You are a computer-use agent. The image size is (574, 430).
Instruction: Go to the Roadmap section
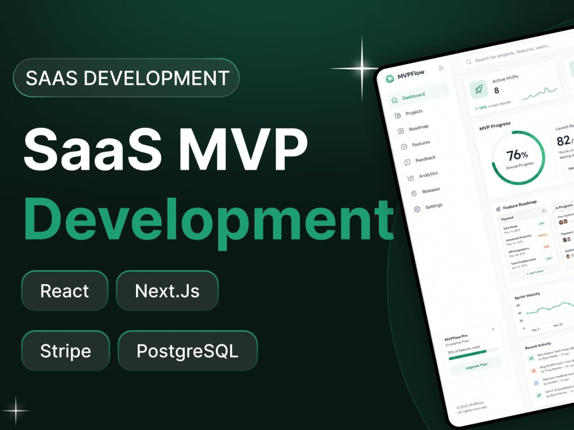pos(418,128)
